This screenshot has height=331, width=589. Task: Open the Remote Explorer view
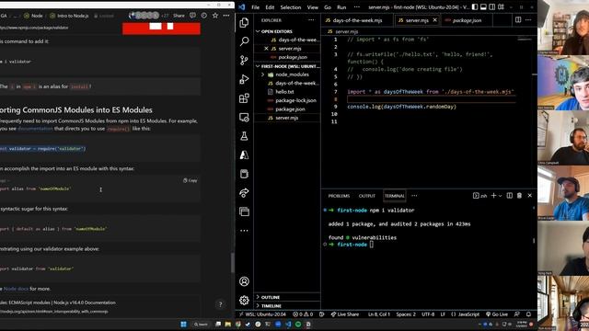click(244, 118)
